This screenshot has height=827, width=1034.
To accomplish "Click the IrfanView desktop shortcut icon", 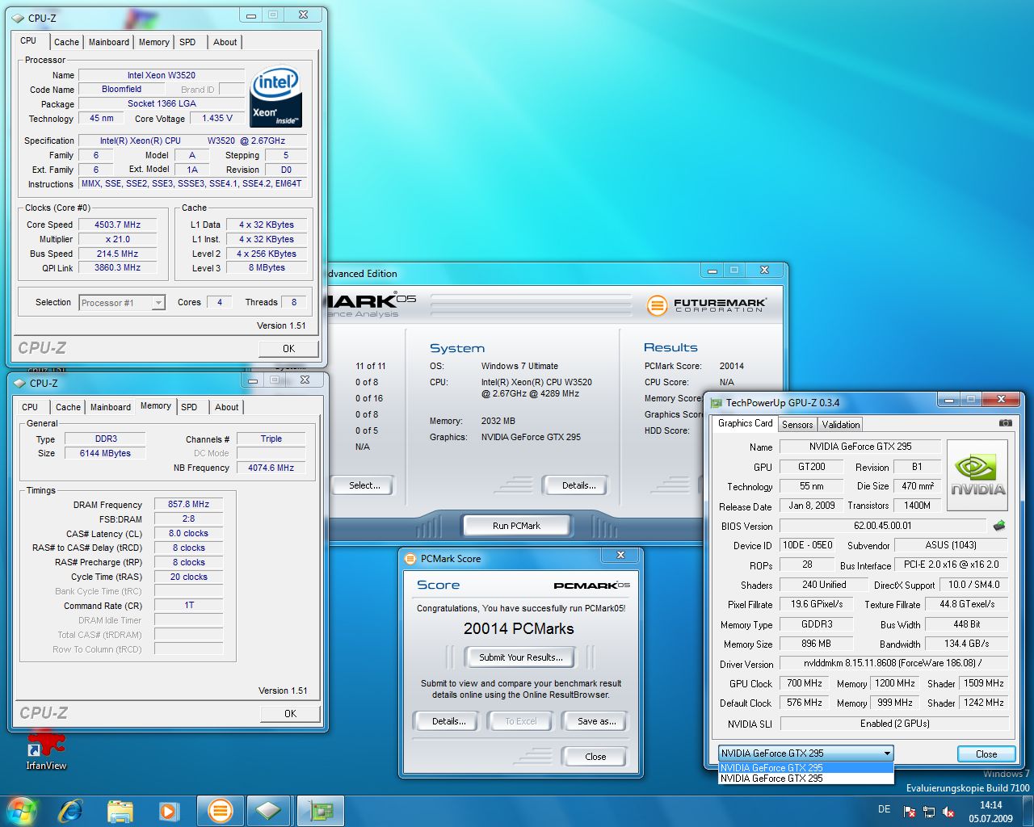I will (46, 750).
